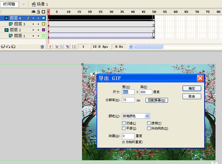Check the 平滑 (smooth) checkbox
The height and width of the screenshot is (164, 222).
pyautogui.click(x=124, y=128)
